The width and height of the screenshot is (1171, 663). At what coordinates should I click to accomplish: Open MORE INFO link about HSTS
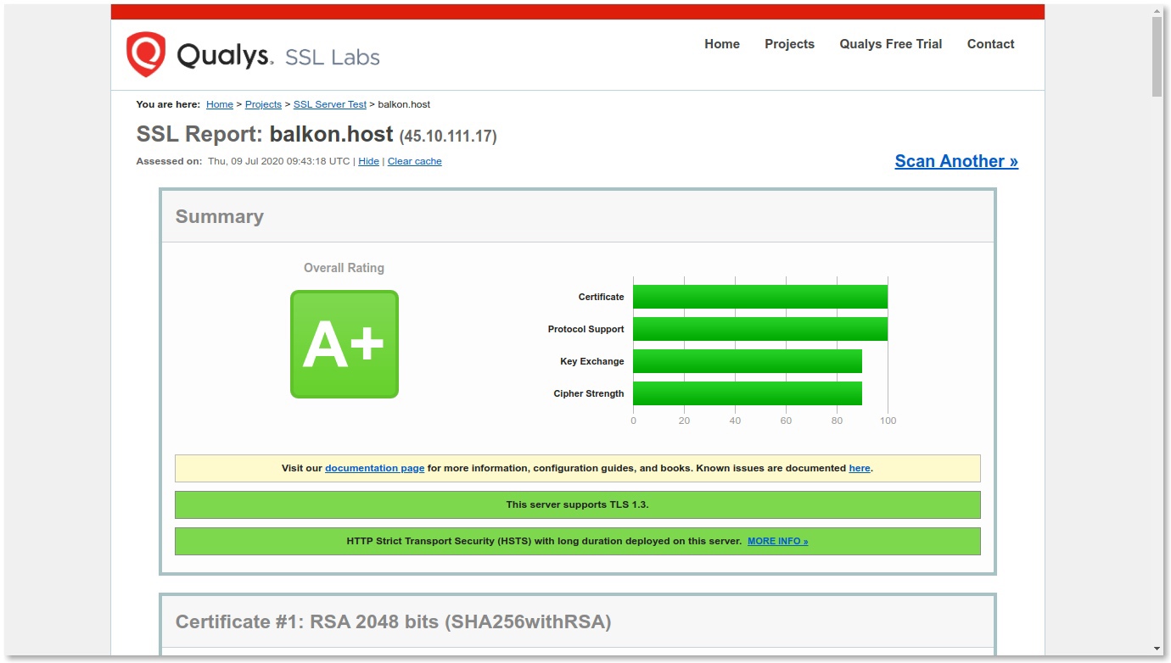(x=778, y=541)
